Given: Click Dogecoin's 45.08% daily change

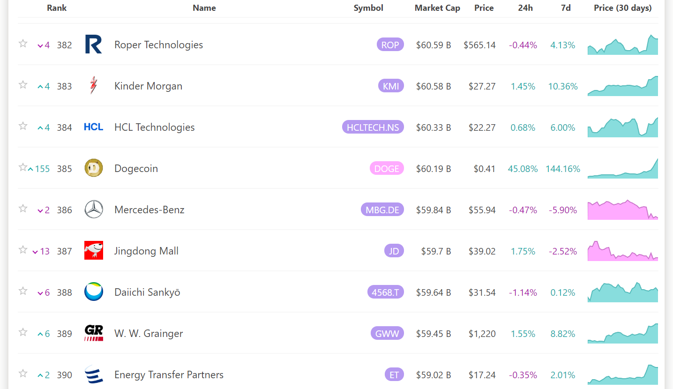Looking at the screenshot, I should click(x=523, y=169).
